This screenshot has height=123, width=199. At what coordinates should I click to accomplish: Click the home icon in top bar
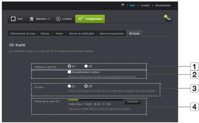[123, 5]
